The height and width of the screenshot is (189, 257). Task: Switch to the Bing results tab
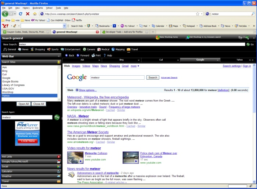[x=122, y=60]
